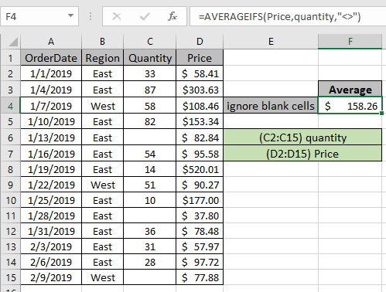Image resolution: width=386 pixels, height=292 pixels.
Task: Click the Cancel (X) formula button
Action: 117,17
